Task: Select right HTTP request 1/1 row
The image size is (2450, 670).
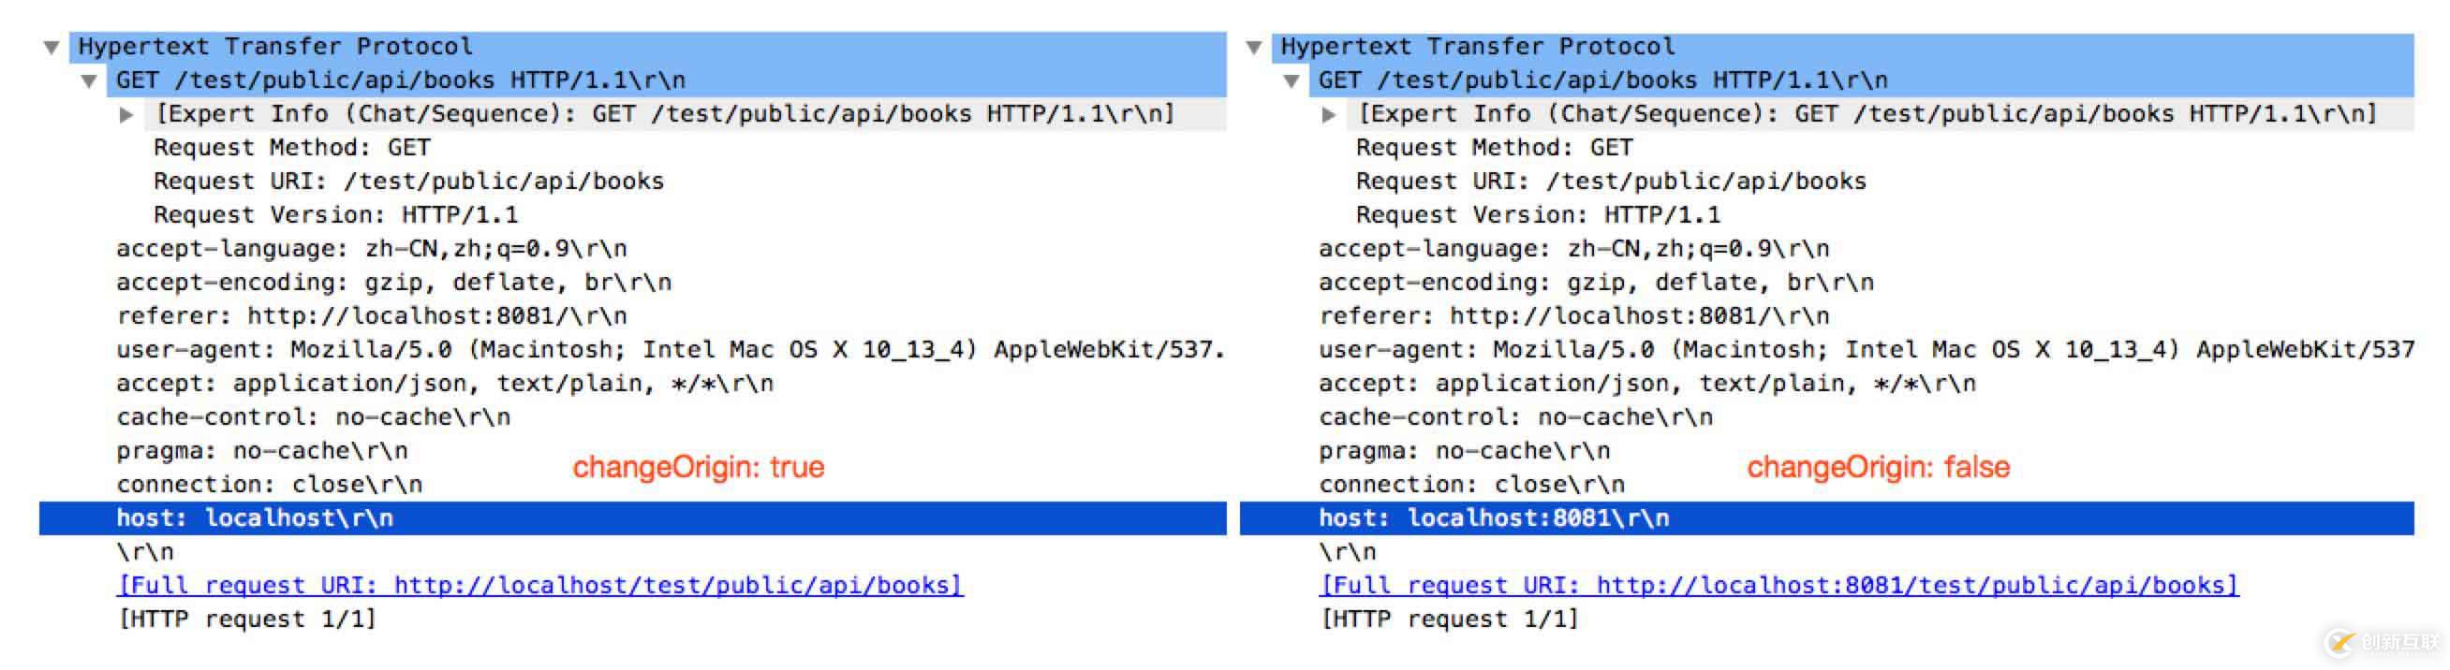Action: (1449, 619)
